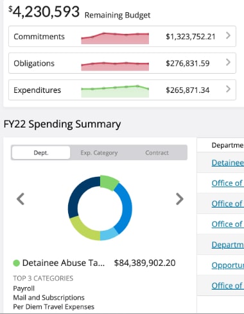Viewport: 244px width, 314px height.
Task: Open the Departm... link in table
Action: point(228,245)
